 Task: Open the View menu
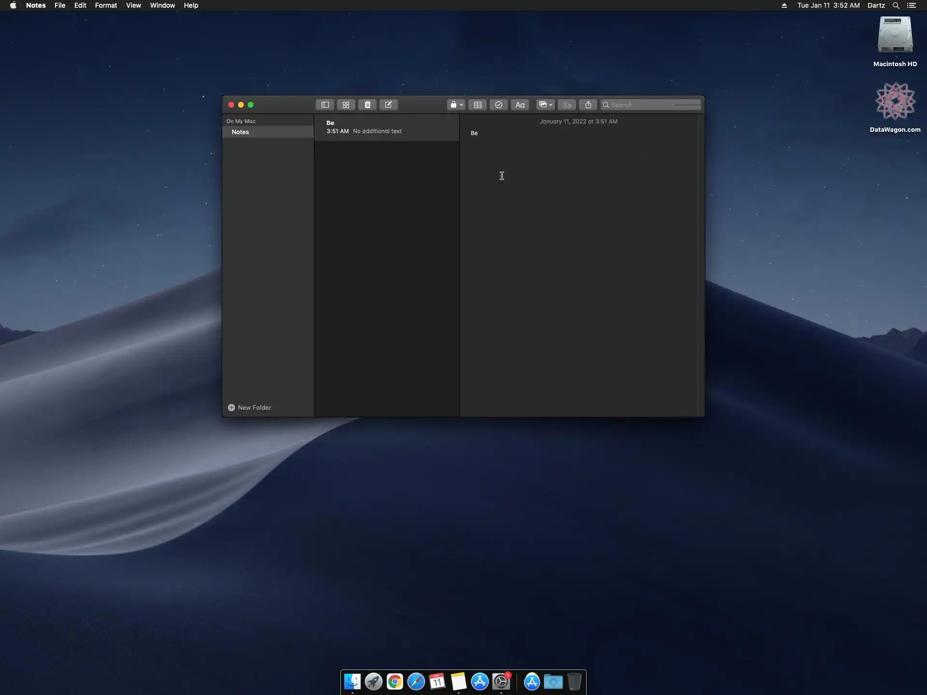coord(133,5)
